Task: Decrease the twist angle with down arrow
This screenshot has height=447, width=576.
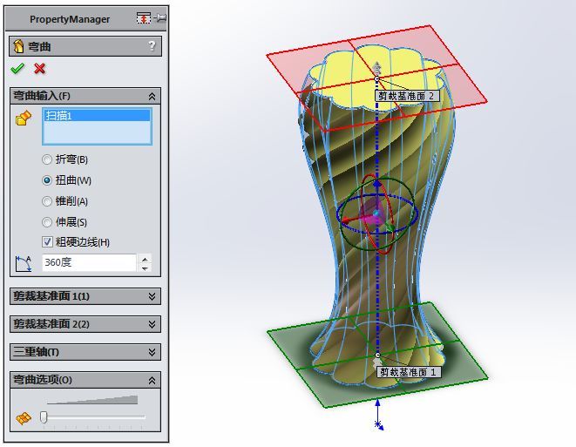Action: coord(145,268)
